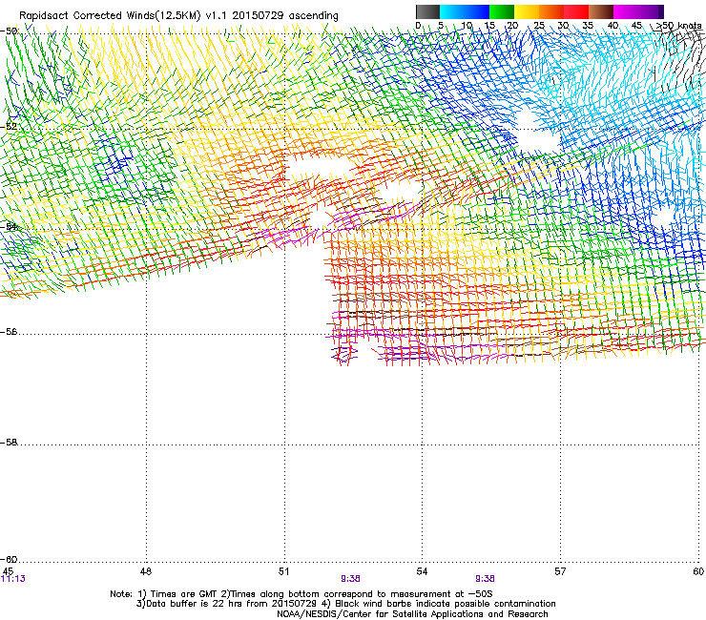Click the note line 'Times are GMT'
The width and height of the screenshot is (706, 620).
[183, 594]
